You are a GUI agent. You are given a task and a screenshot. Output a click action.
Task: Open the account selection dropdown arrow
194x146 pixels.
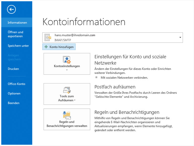180,37
